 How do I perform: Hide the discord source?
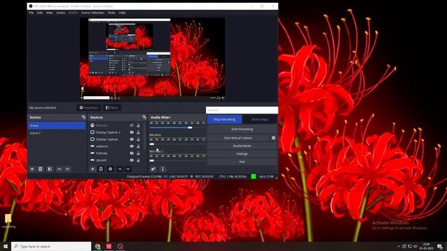(131, 160)
